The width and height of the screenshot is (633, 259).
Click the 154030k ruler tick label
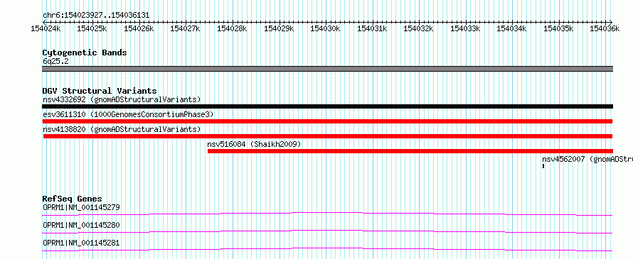pyautogui.click(x=325, y=28)
